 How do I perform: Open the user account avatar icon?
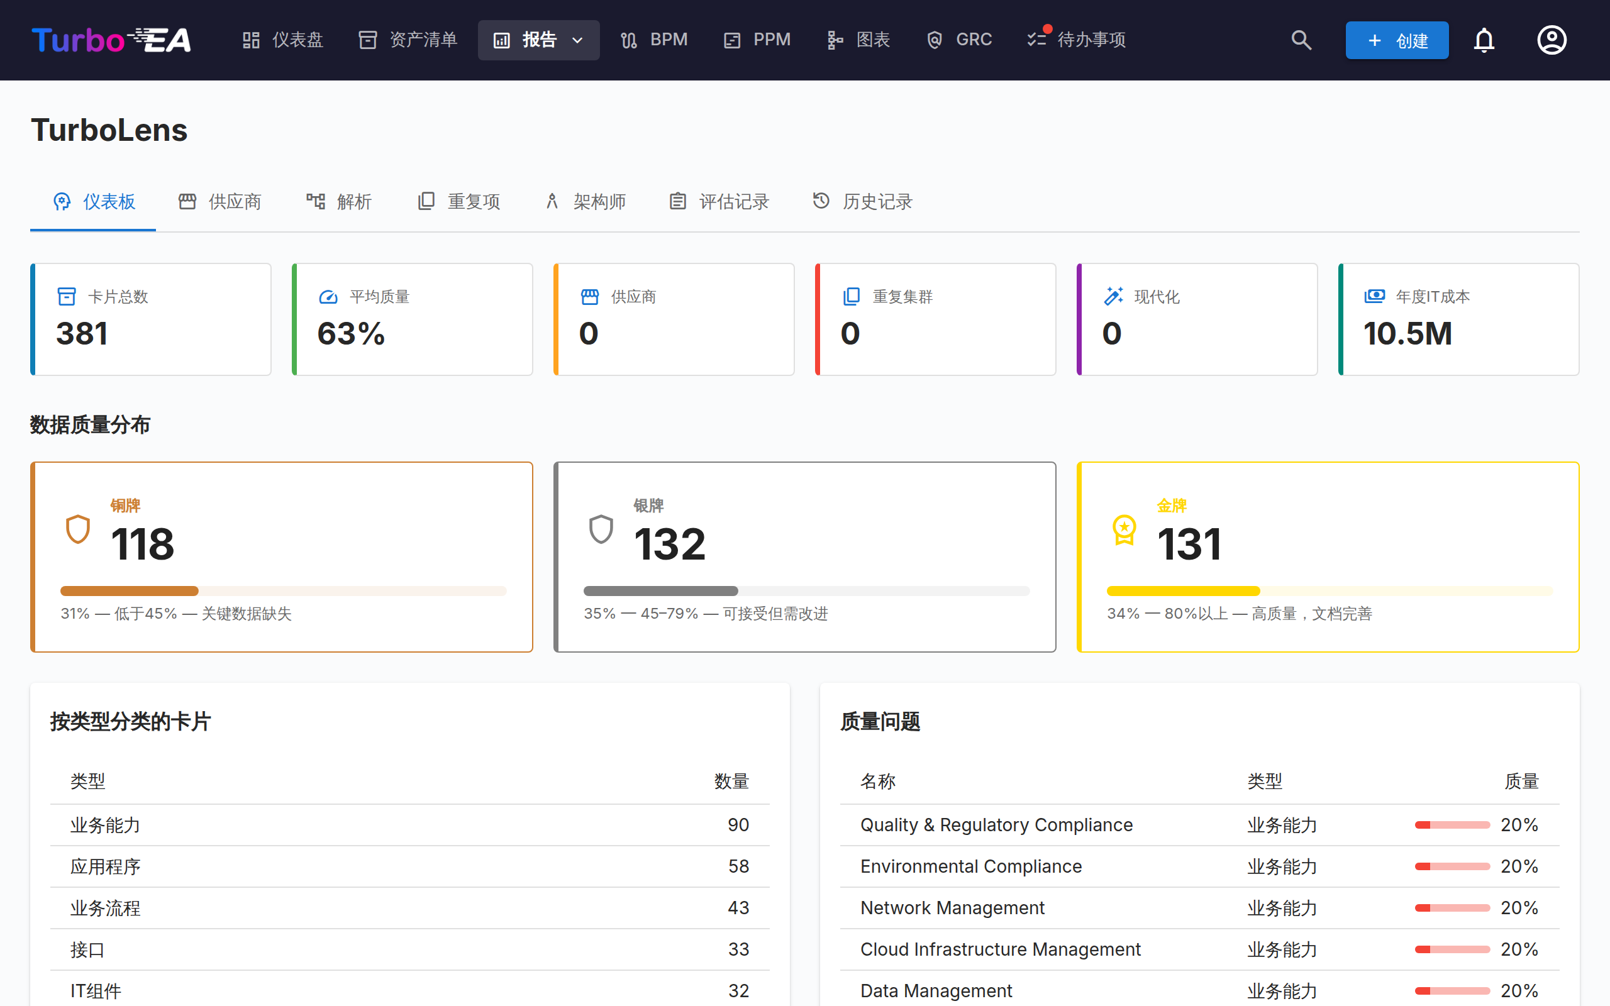click(1552, 40)
